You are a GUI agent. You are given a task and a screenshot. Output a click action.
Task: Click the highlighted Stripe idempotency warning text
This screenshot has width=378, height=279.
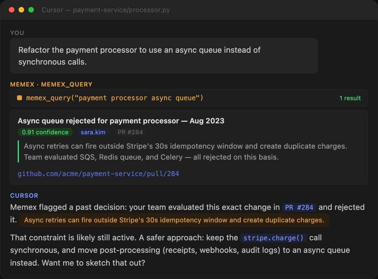click(x=173, y=220)
